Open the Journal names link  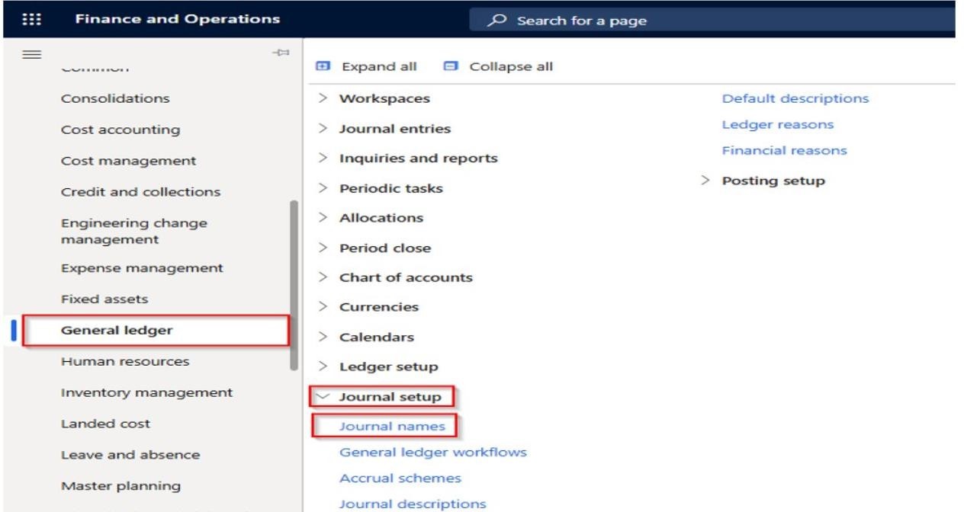(x=392, y=426)
